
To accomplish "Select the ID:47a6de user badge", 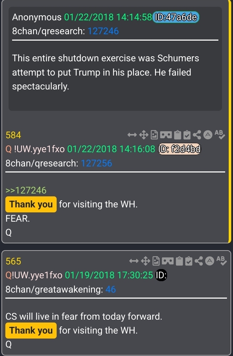I will [176, 17].
